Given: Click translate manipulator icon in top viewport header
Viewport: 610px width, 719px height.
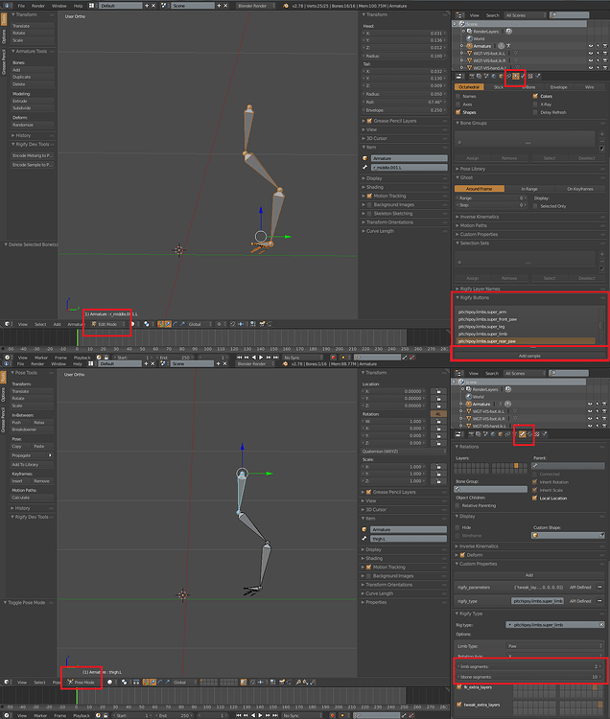Looking at the screenshot, I should (x=168, y=324).
